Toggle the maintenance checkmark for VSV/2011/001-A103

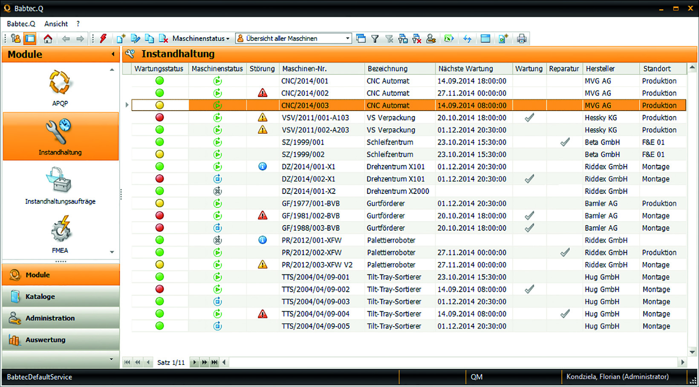529,117
